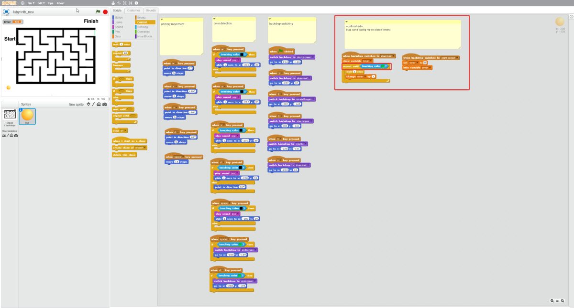Screen dimensions: 574x308
Task: Collapse the 'primary movement' comment note
Action: pos(162,19)
